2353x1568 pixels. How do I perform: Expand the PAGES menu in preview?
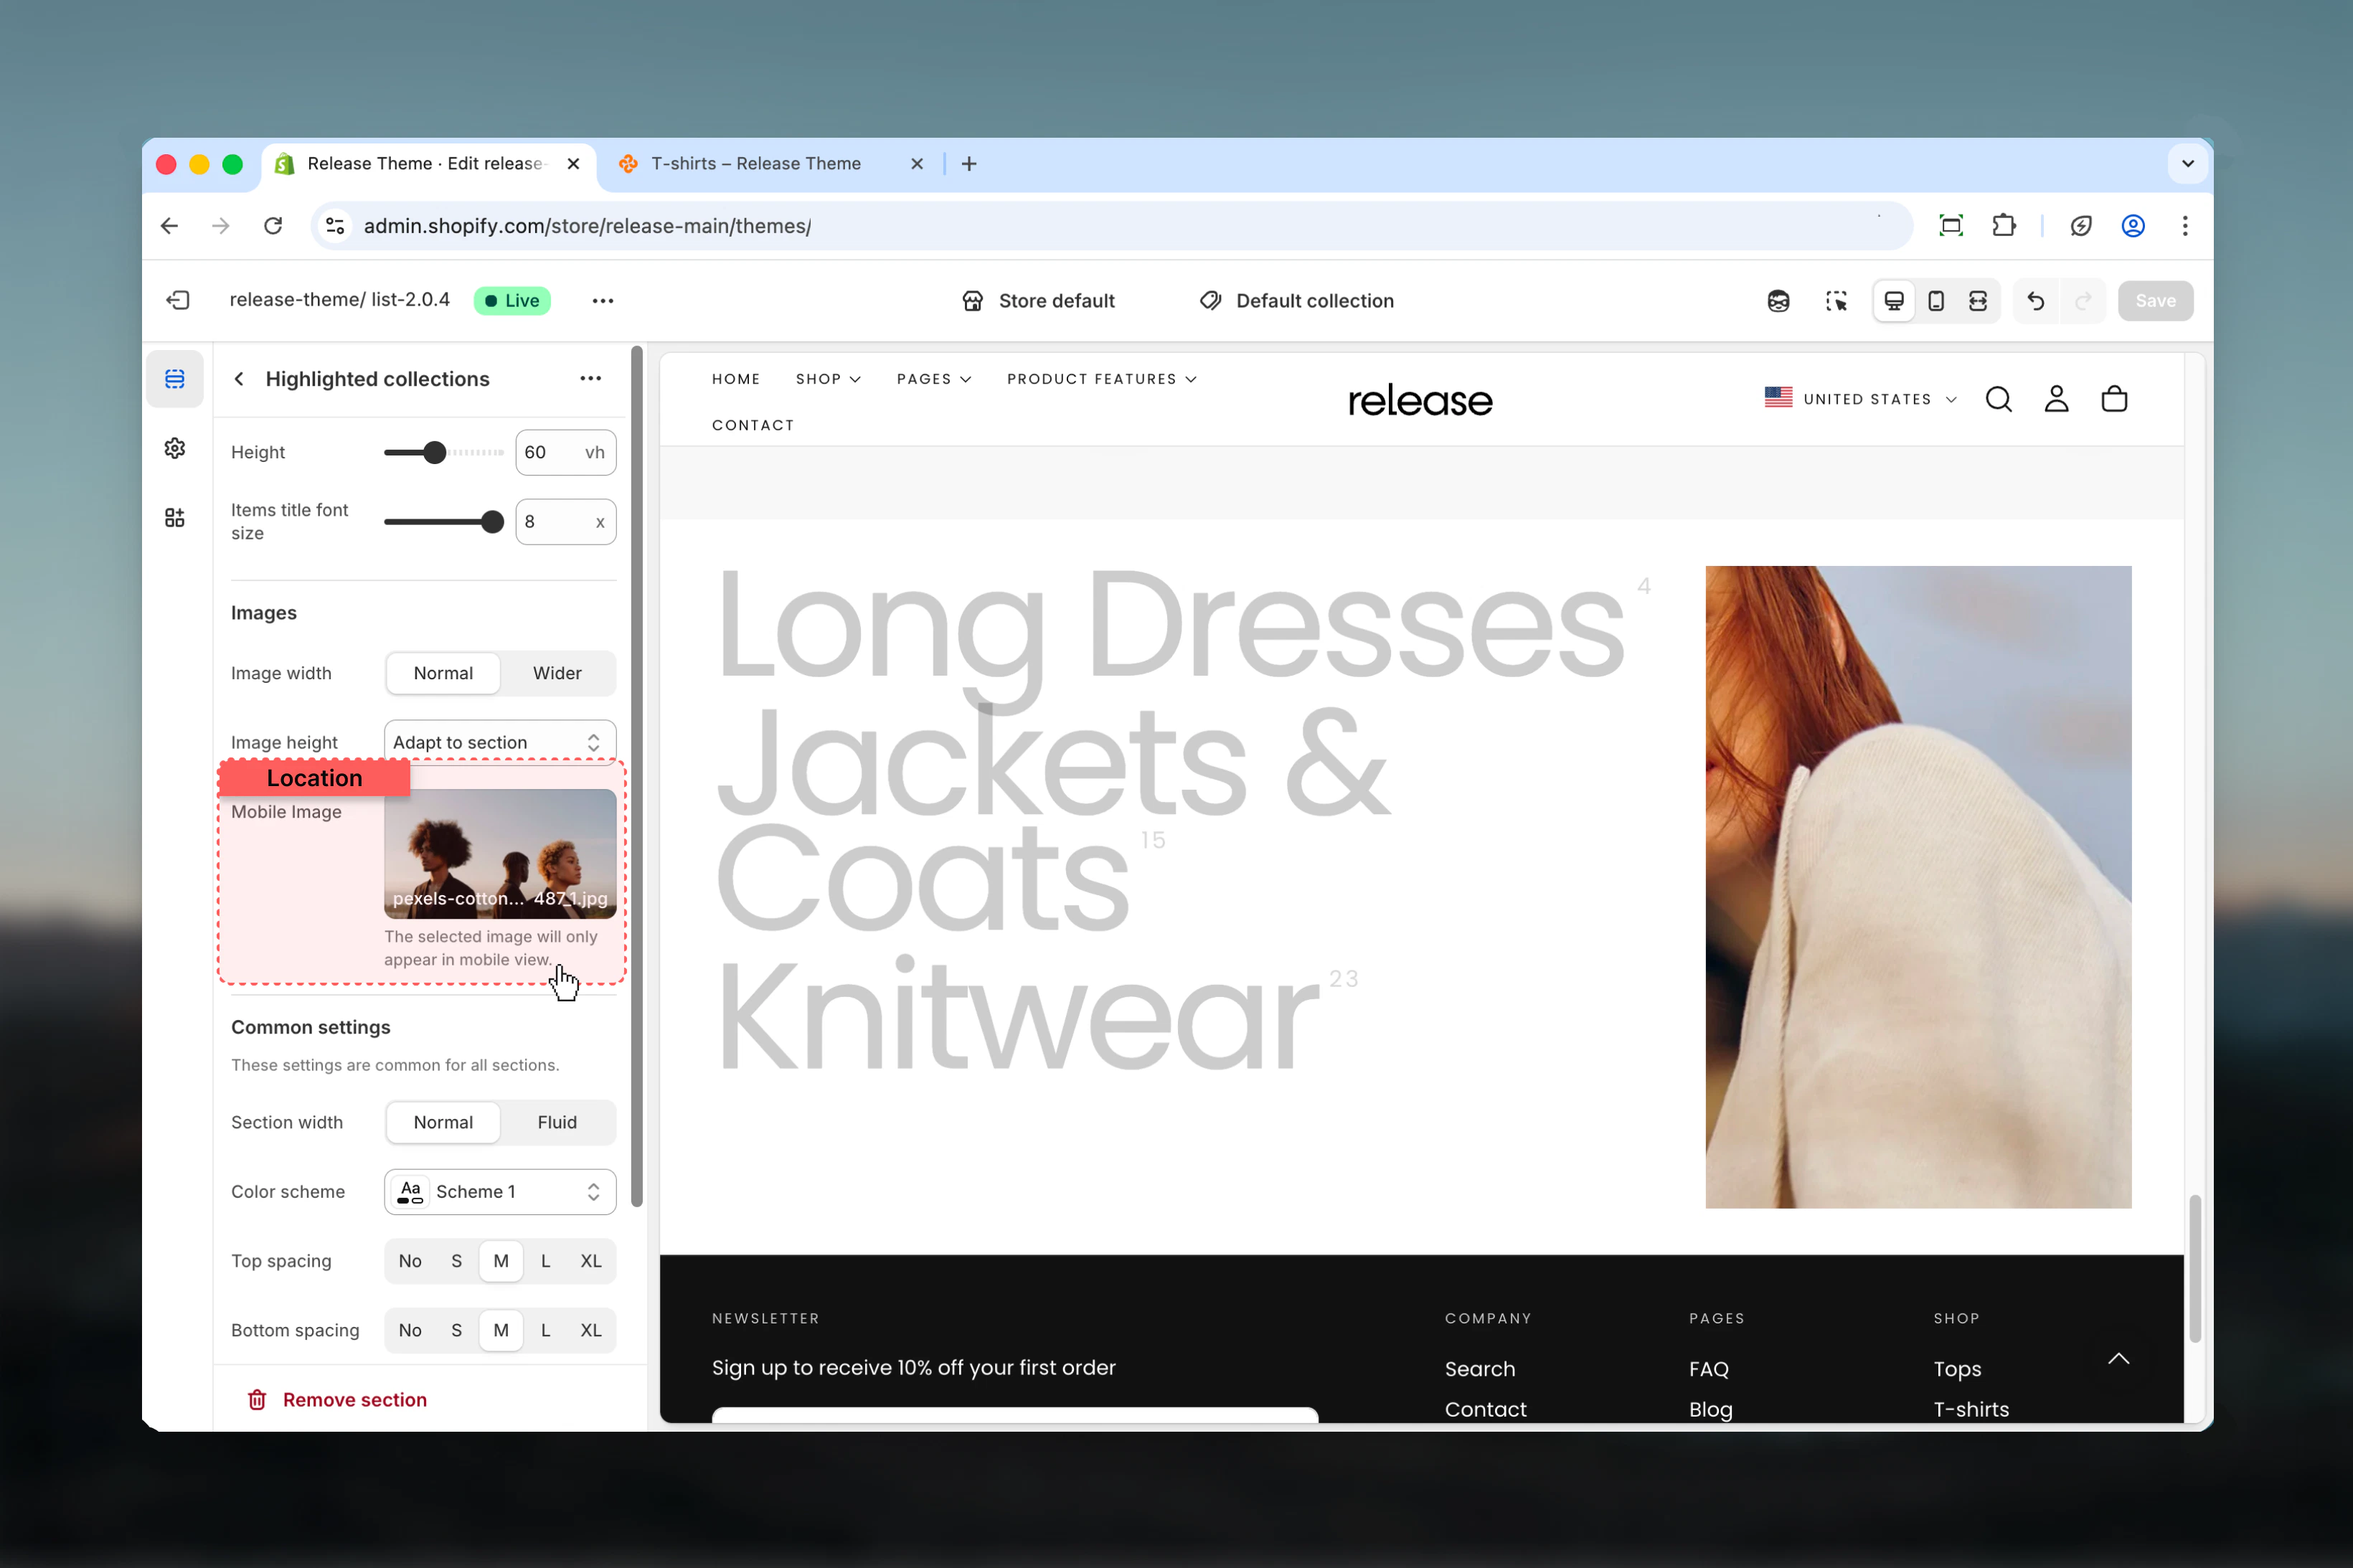[x=934, y=379]
